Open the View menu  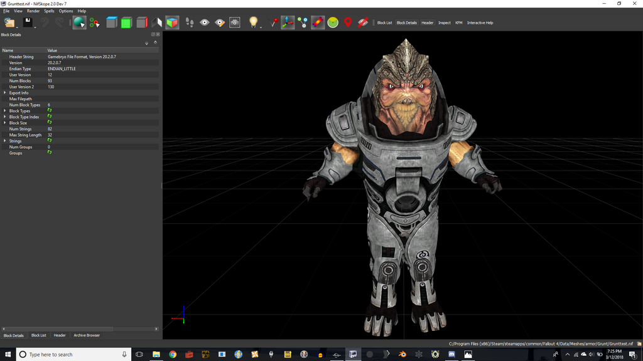18,11
